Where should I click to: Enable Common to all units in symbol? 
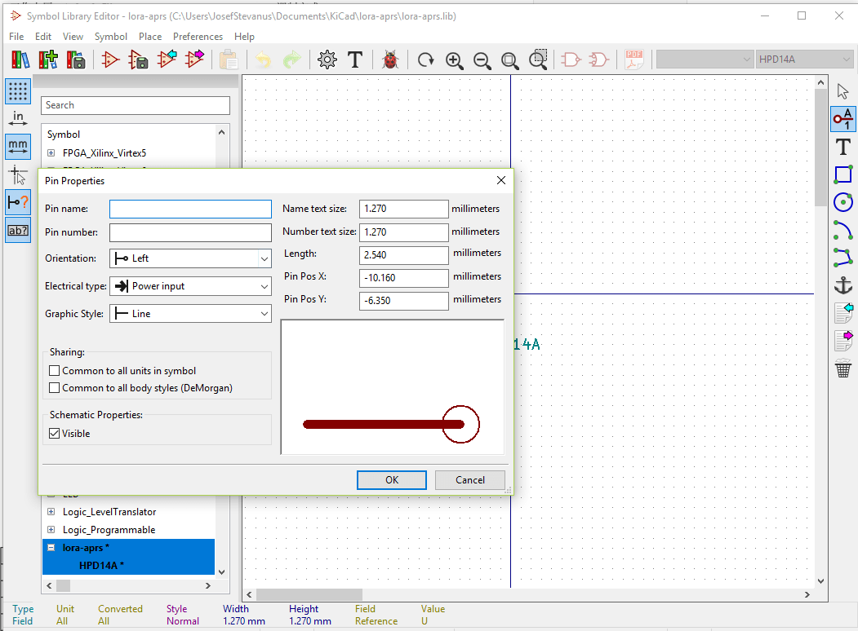point(53,370)
